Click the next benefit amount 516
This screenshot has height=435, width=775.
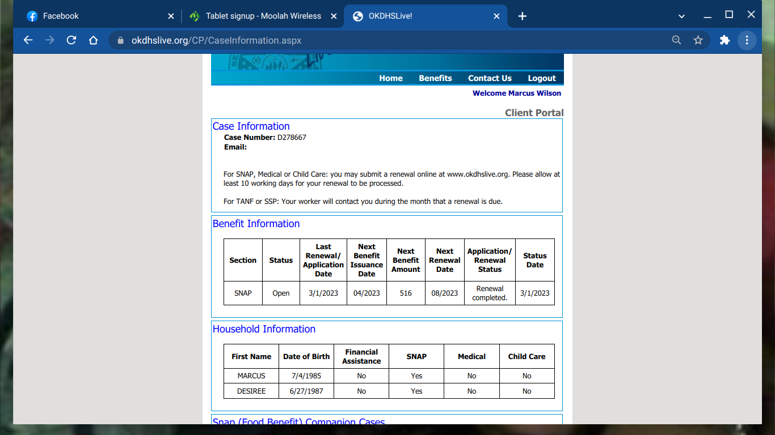click(x=406, y=293)
